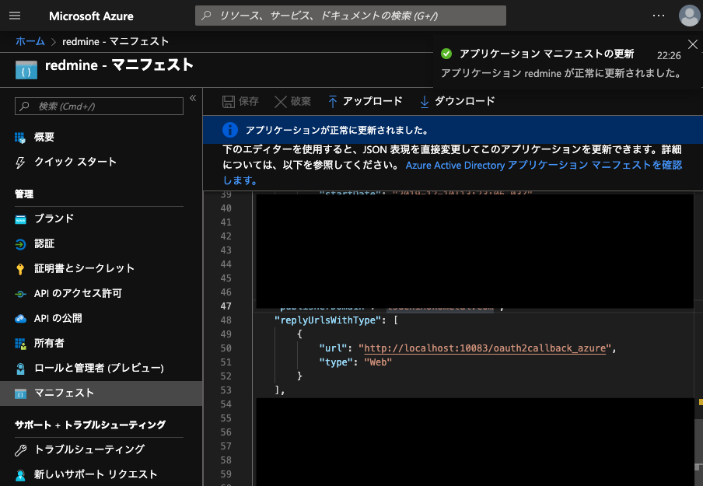
Task: Click the ダウンロード button
Action: (457, 101)
